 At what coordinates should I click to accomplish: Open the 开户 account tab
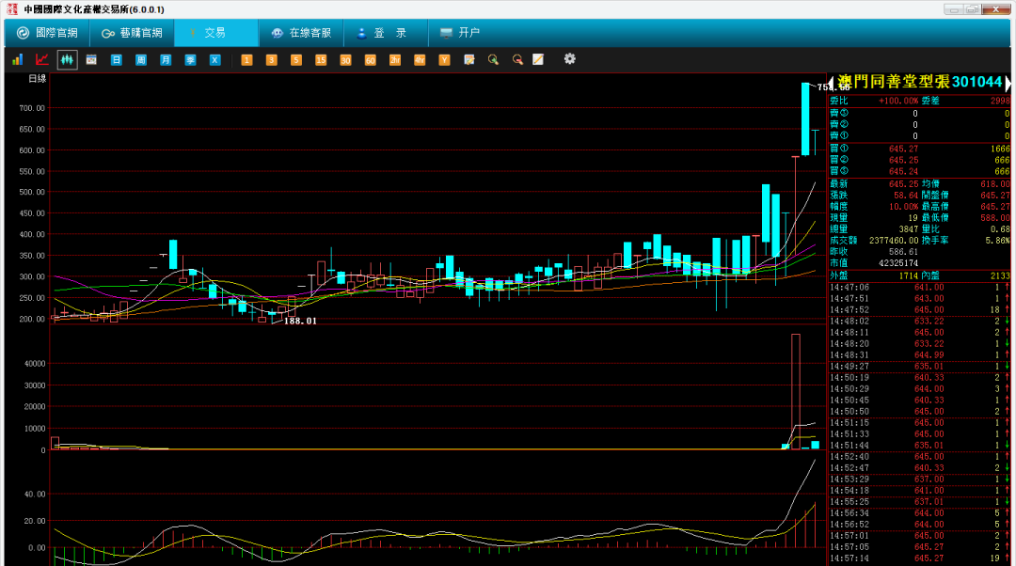pos(460,32)
